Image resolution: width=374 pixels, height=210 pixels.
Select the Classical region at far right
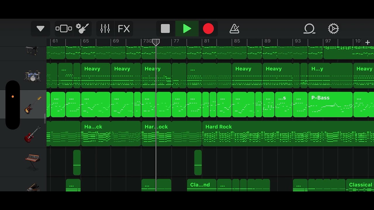coord(360,185)
